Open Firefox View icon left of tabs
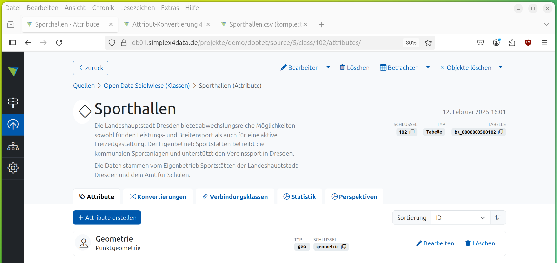Screen dimensions: 557x263 pos(11,24)
